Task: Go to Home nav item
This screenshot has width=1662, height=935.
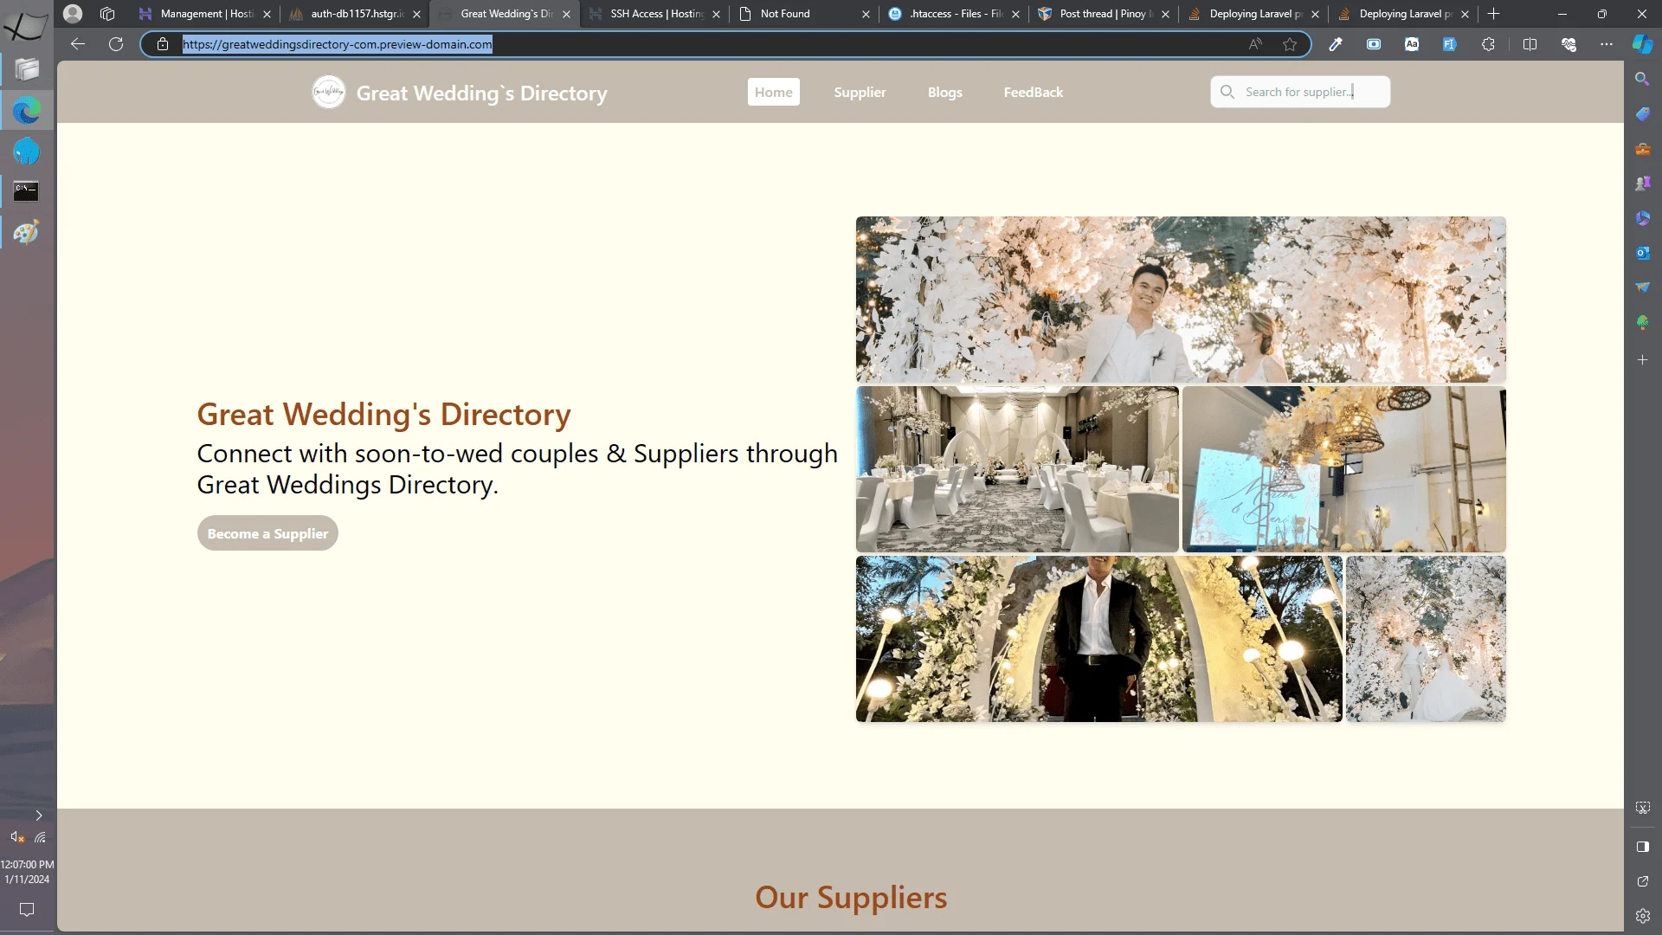Action: 773,92
